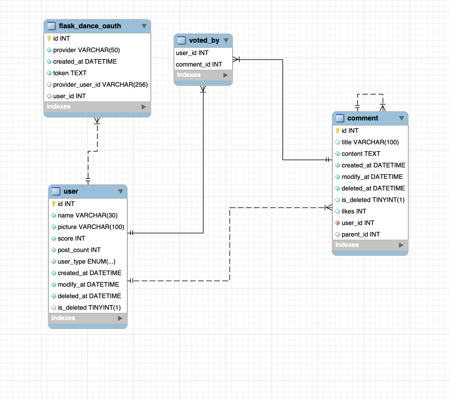Viewport: 450px width, 399px height.
Task: Click the diamond icon beside name VARCHAR(30)
Action: click(x=54, y=215)
